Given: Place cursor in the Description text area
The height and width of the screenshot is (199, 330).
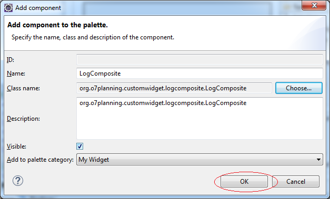Looking at the screenshot, I should [x=199, y=118].
